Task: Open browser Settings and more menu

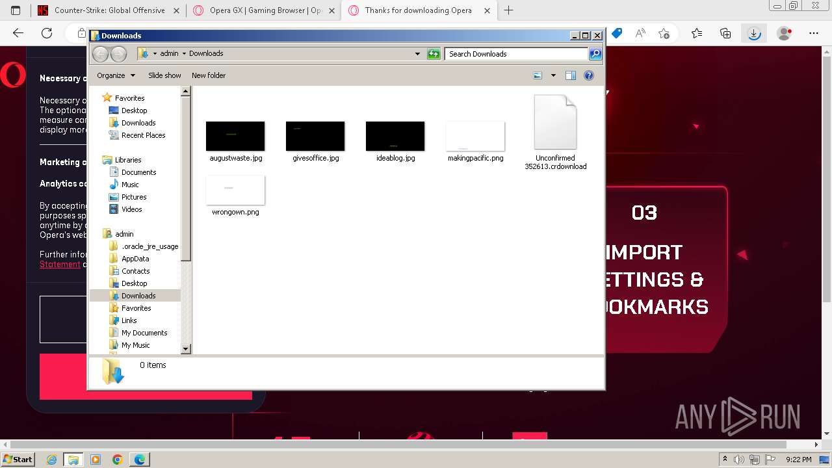Action: pyautogui.click(x=814, y=33)
